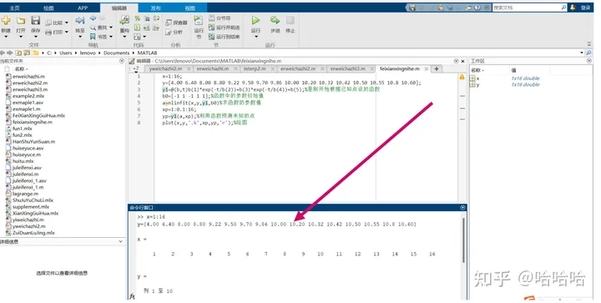Click the yellow warning indicator in editor margin
This screenshot has width=601, height=303.
[462, 77]
